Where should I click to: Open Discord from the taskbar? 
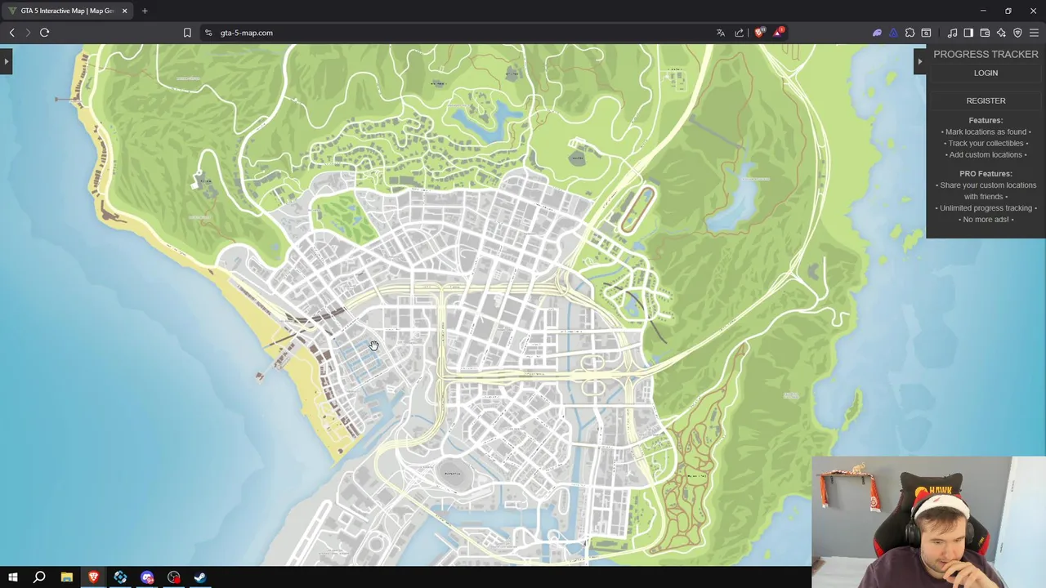[x=147, y=577]
